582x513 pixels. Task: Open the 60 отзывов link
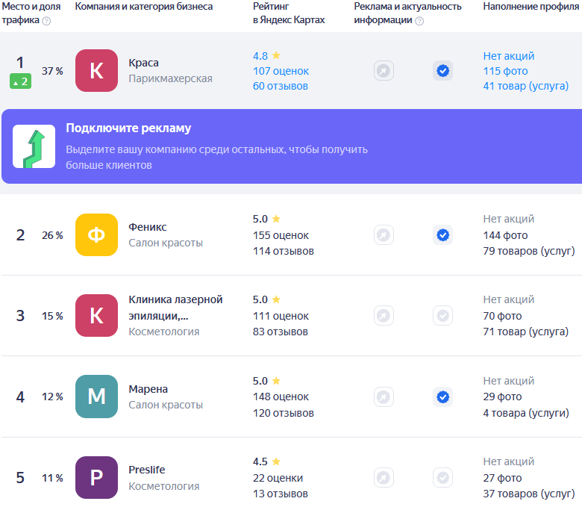coord(280,86)
